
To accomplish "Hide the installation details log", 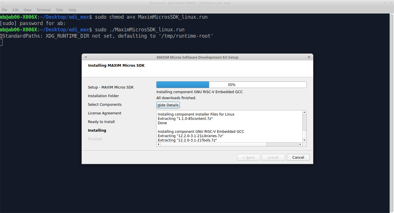I will (x=168, y=105).
